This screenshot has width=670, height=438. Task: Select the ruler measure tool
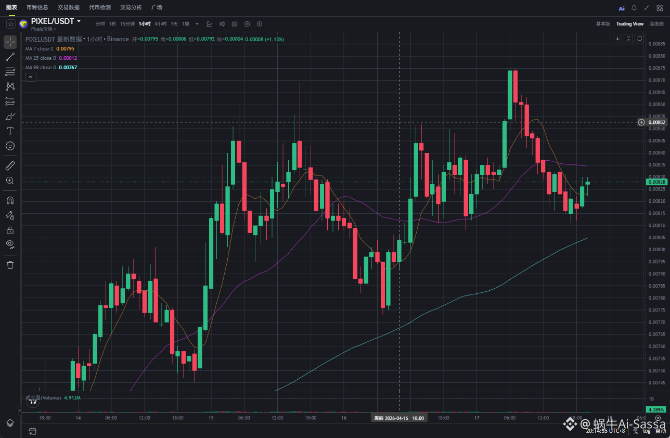pos(10,166)
